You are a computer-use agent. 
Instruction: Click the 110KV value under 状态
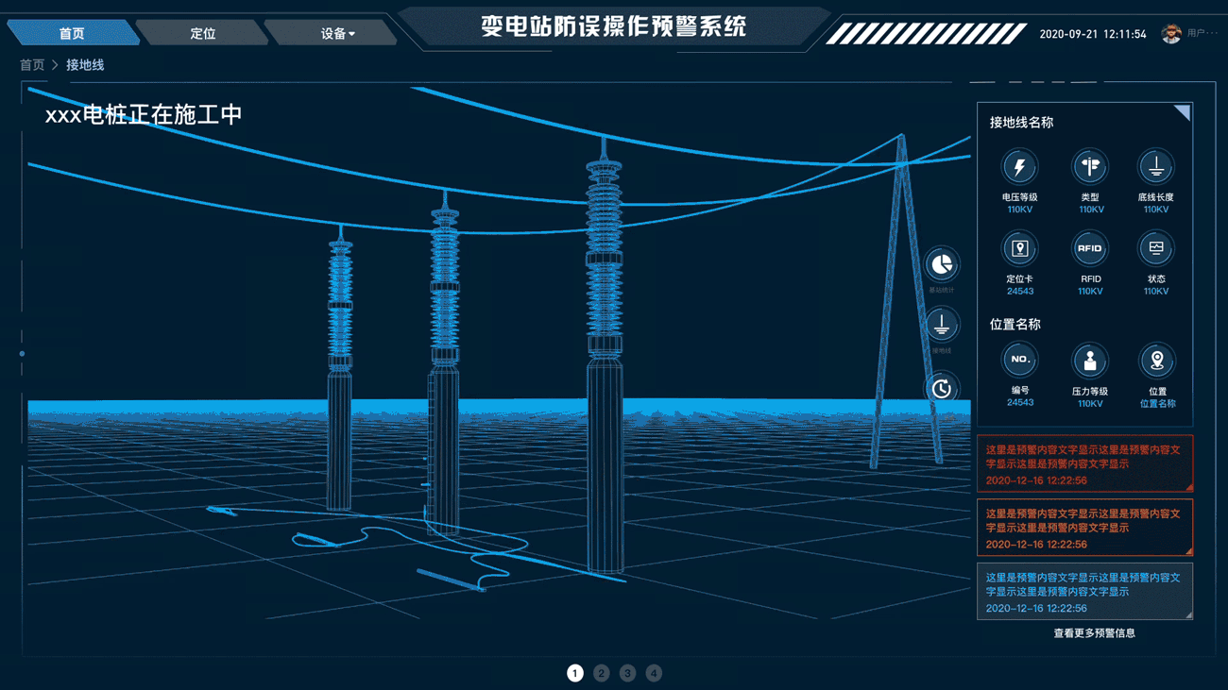tap(1156, 292)
